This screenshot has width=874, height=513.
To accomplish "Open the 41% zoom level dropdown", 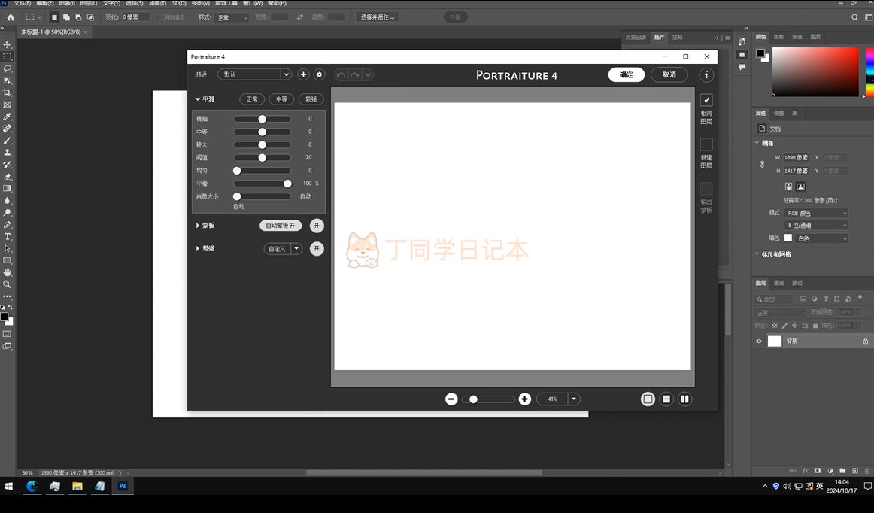I will pyautogui.click(x=574, y=399).
